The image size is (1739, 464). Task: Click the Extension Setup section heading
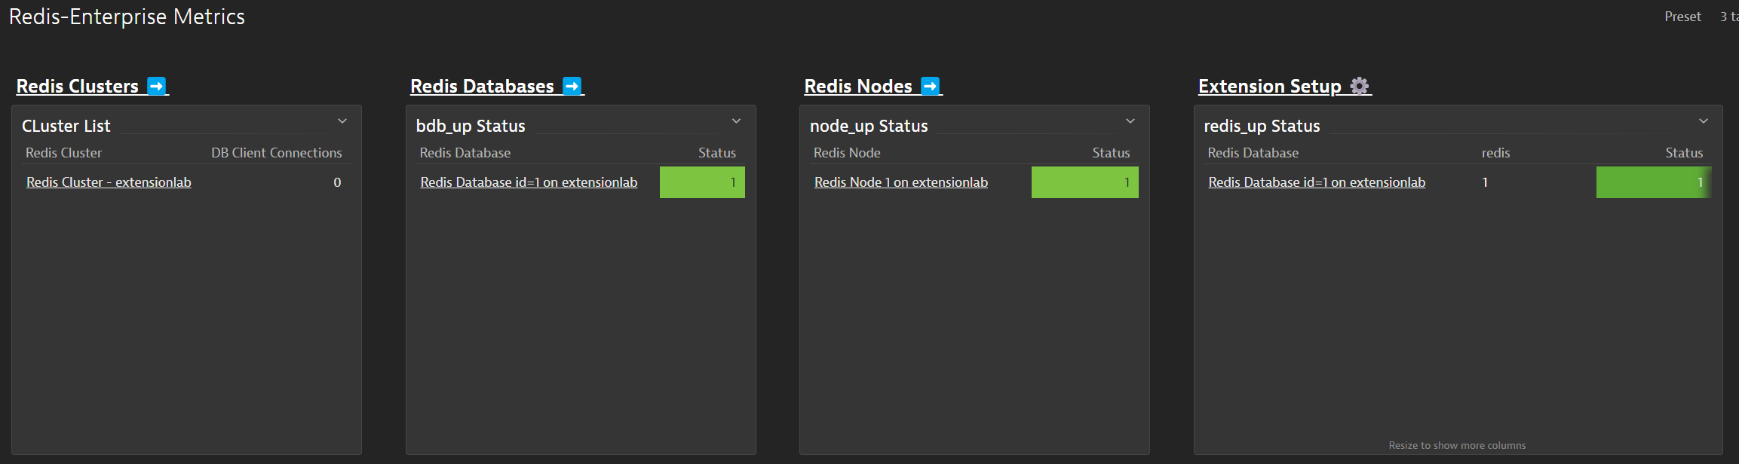tap(1269, 86)
